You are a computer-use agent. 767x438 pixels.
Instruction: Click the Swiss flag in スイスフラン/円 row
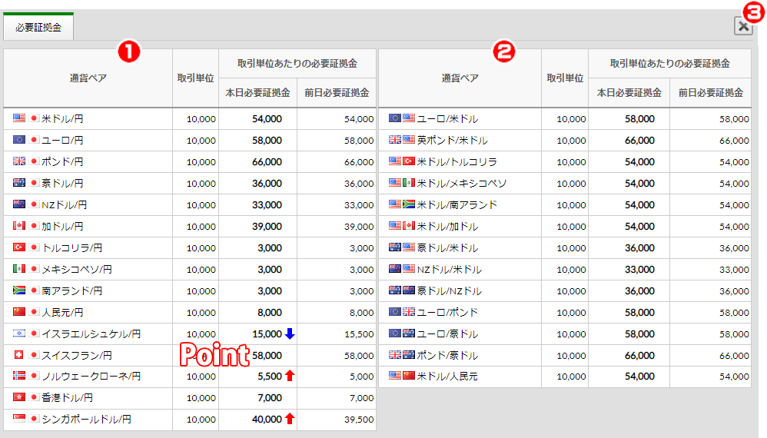tap(19, 355)
